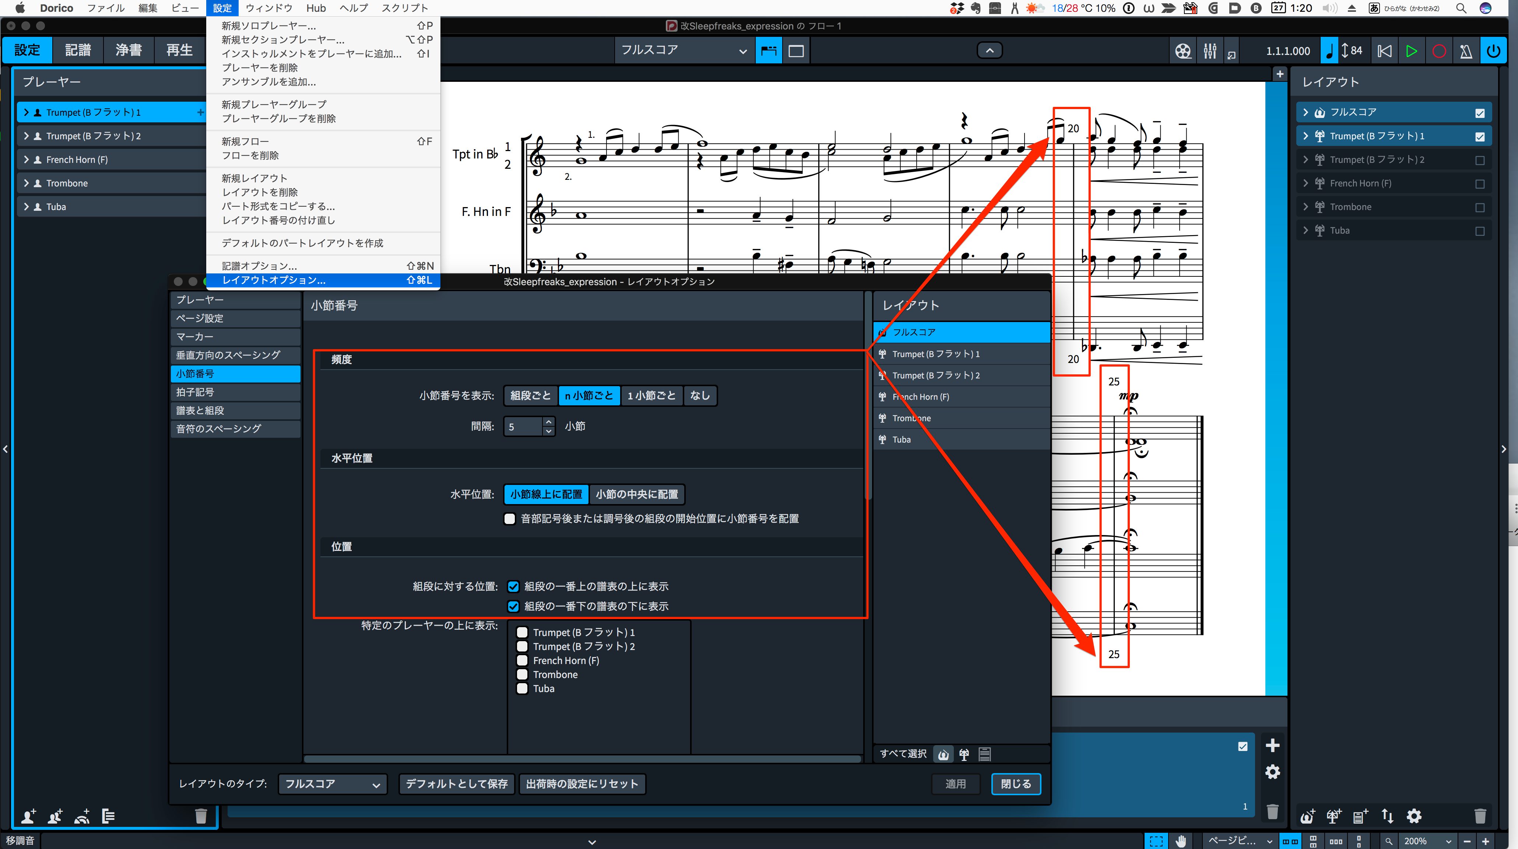Check Tuba in show above specific players
Viewport: 1518px width, 849px height.
tap(522, 689)
